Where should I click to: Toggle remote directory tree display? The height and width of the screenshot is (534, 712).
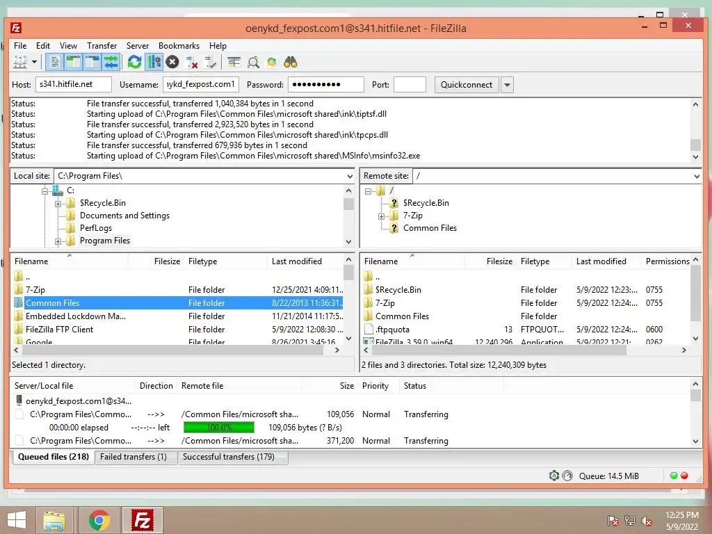(x=92, y=62)
